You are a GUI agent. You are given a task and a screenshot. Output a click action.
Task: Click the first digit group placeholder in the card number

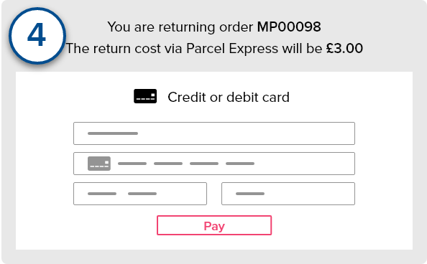click(x=132, y=164)
